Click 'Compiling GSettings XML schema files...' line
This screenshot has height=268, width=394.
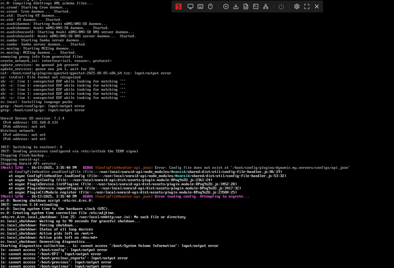click(x=47, y=3)
